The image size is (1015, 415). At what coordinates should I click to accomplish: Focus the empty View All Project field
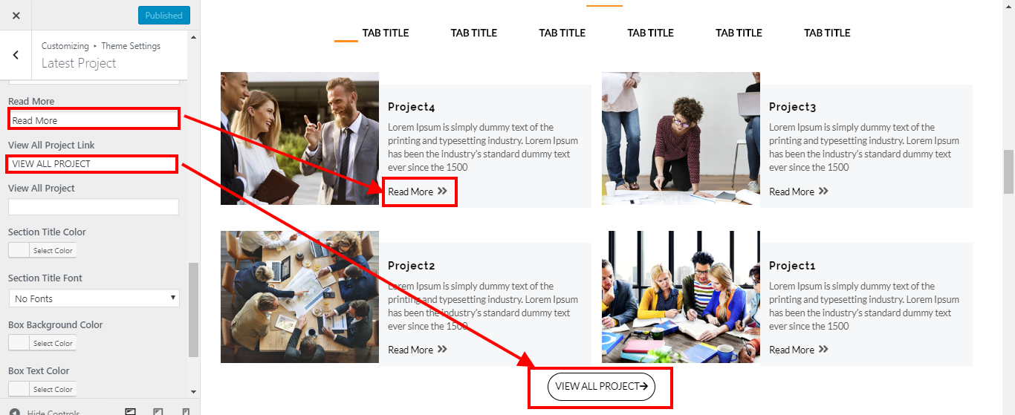click(x=94, y=206)
